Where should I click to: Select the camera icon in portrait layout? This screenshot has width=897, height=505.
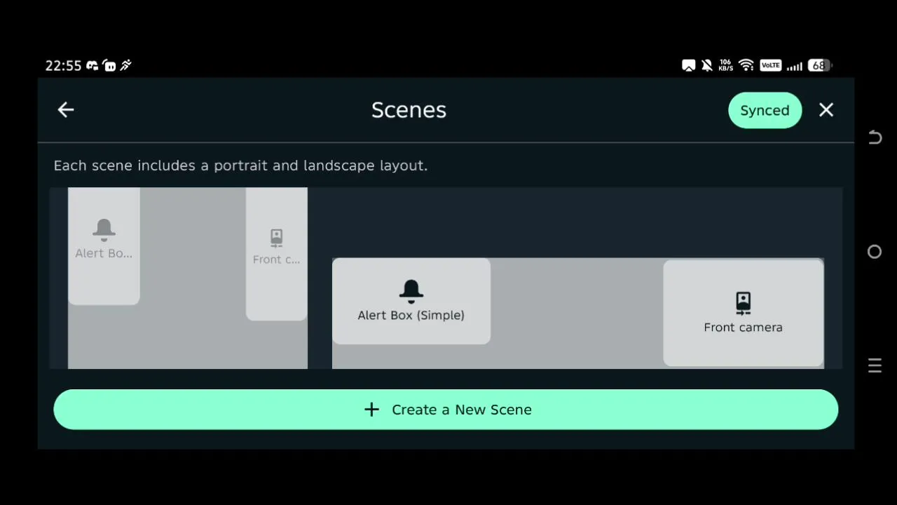click(276, 238)
